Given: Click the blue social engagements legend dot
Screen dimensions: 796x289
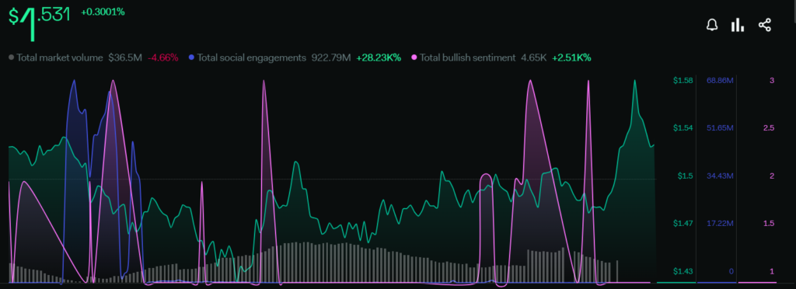Looking at the screenshot, I should [x=191, y=57].
